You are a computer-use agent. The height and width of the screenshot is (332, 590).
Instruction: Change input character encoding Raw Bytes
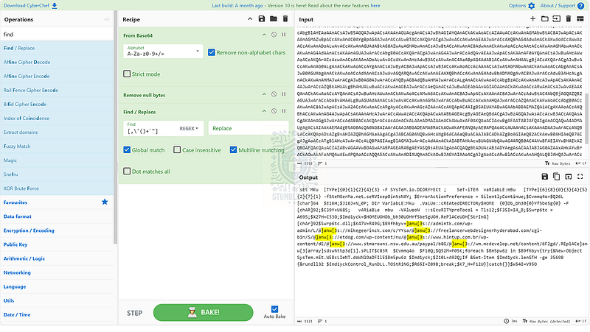coord(558,163)
